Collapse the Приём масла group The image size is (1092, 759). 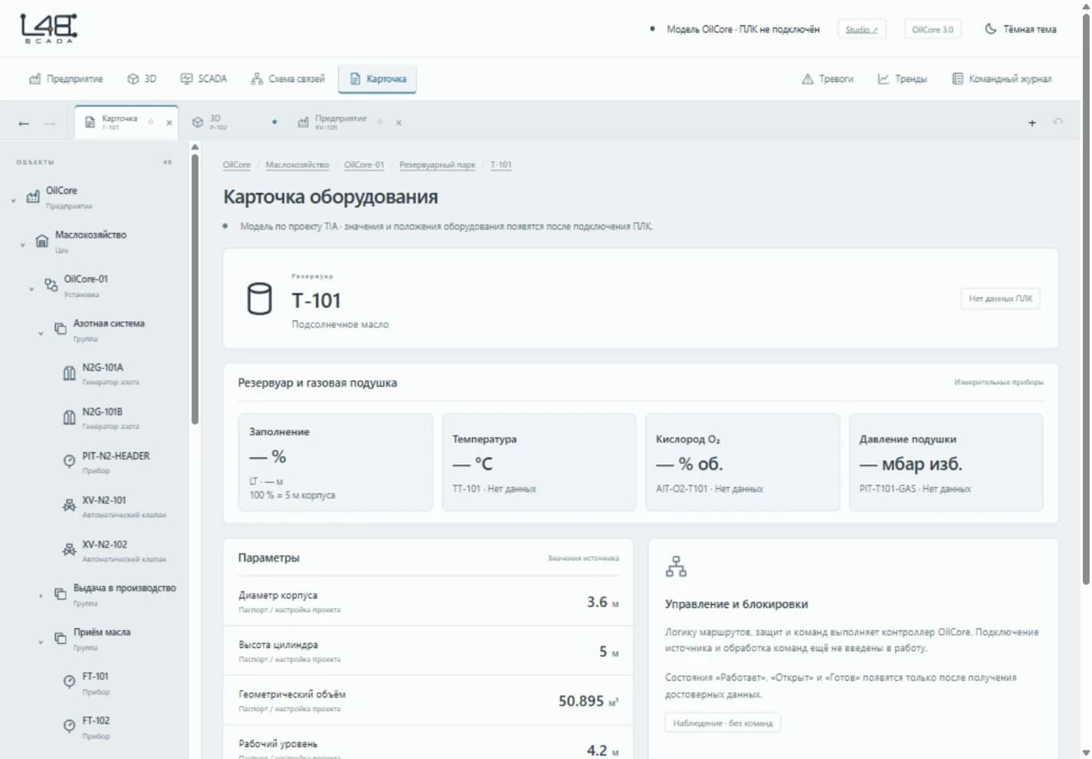pos(41,642)
